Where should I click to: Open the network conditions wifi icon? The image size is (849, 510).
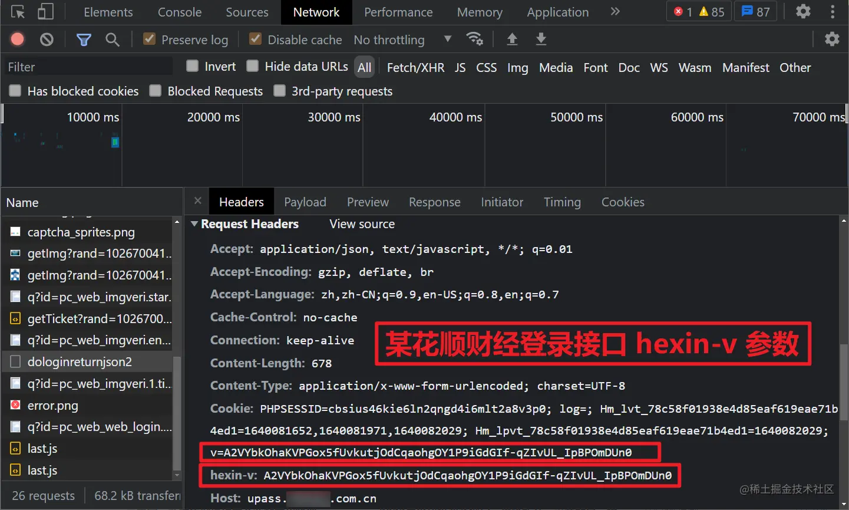[474, 39]
